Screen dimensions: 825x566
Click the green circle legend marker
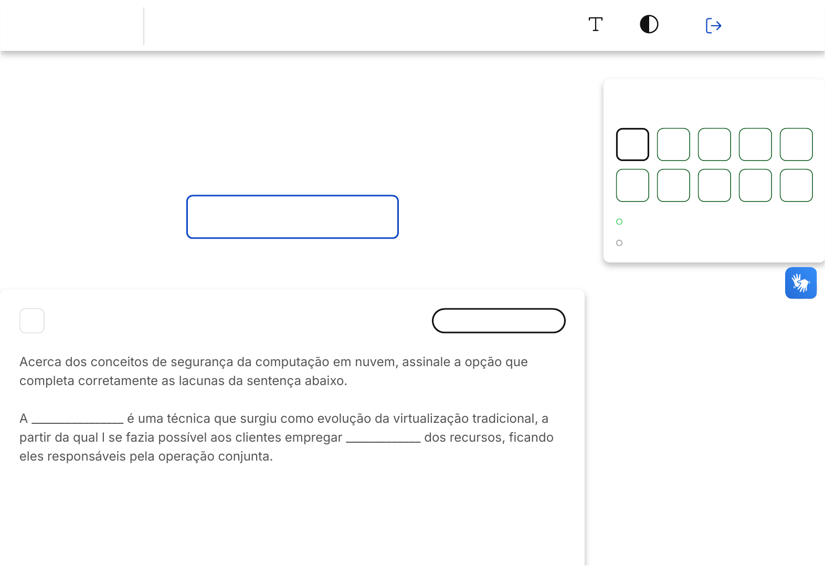(x=619, y=222)
